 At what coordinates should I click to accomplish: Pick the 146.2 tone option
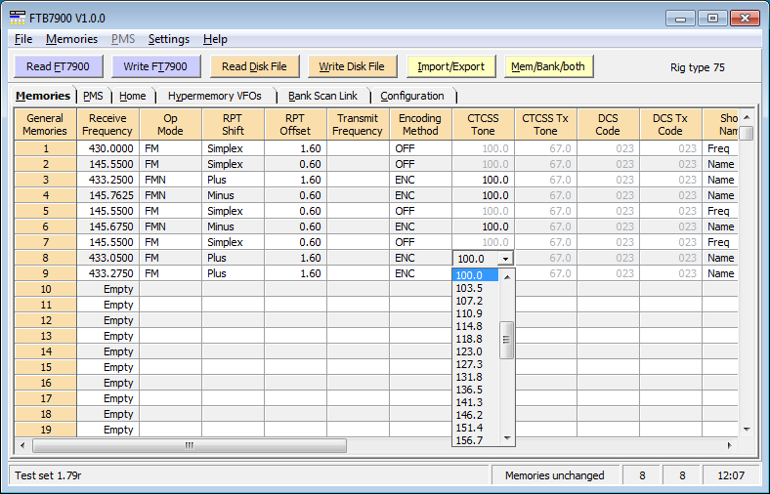(470, 415)
